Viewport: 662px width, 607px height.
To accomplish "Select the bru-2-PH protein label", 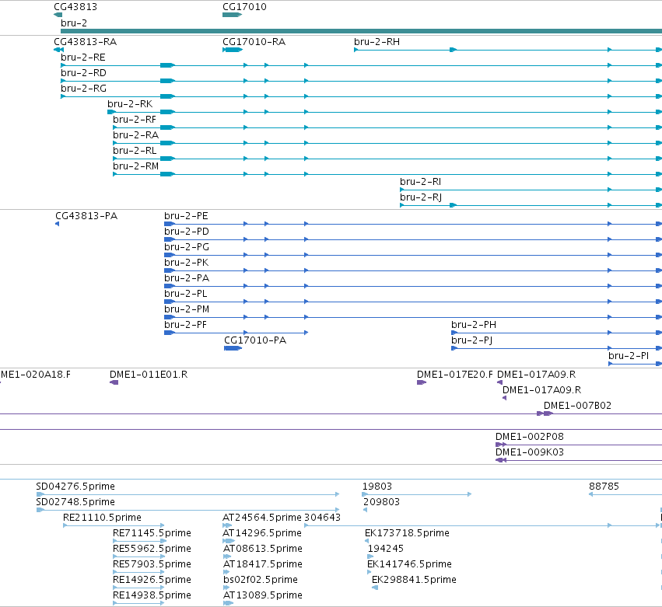I will (474, 325).
